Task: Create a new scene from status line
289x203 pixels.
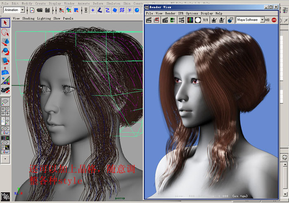Action: coord(32,10)
